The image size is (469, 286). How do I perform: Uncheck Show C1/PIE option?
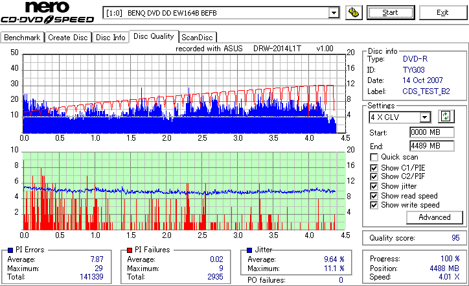click(374, 168)
